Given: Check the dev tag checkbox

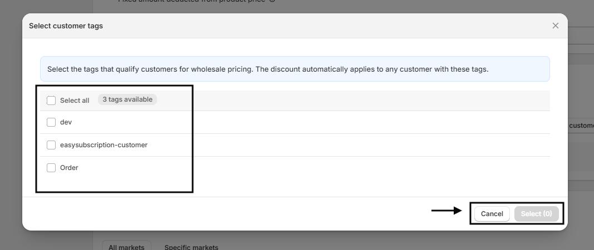Looking at the screenshot, I should [x=51, y=122].
